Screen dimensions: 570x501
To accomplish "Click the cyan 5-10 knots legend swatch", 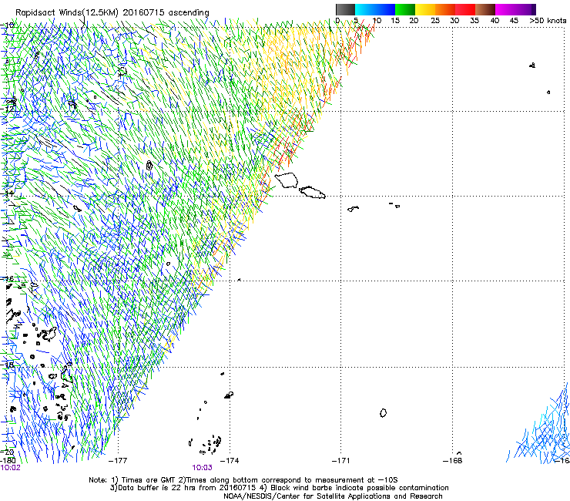I will (365, 9).
